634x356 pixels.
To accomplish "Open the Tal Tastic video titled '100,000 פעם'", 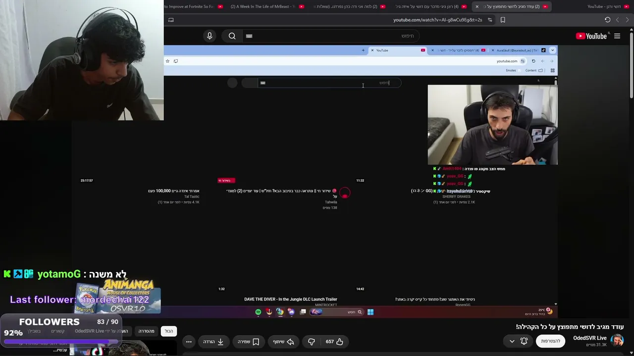I will click(x=173, y=191).
